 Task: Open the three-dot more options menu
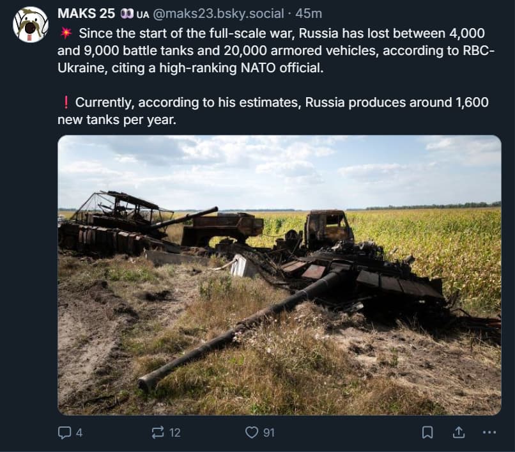[x=489, y=433]
